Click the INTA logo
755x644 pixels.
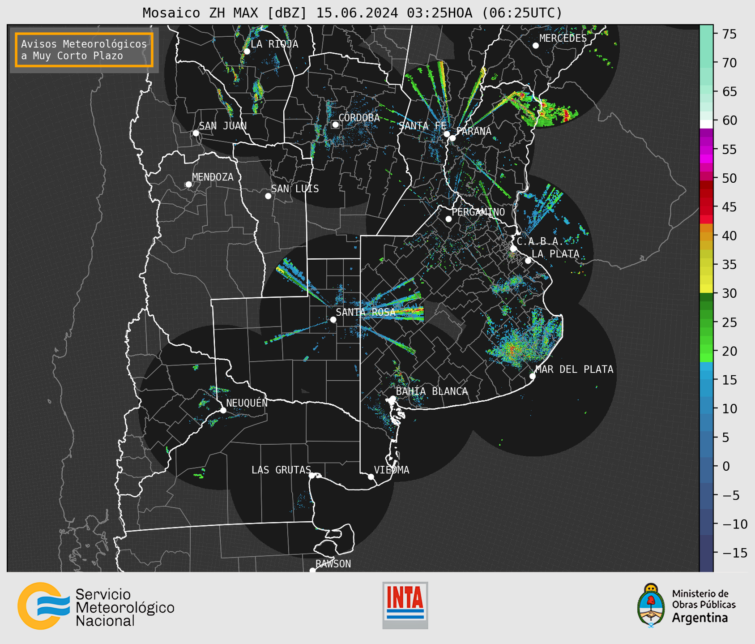(x=405, y=605)
